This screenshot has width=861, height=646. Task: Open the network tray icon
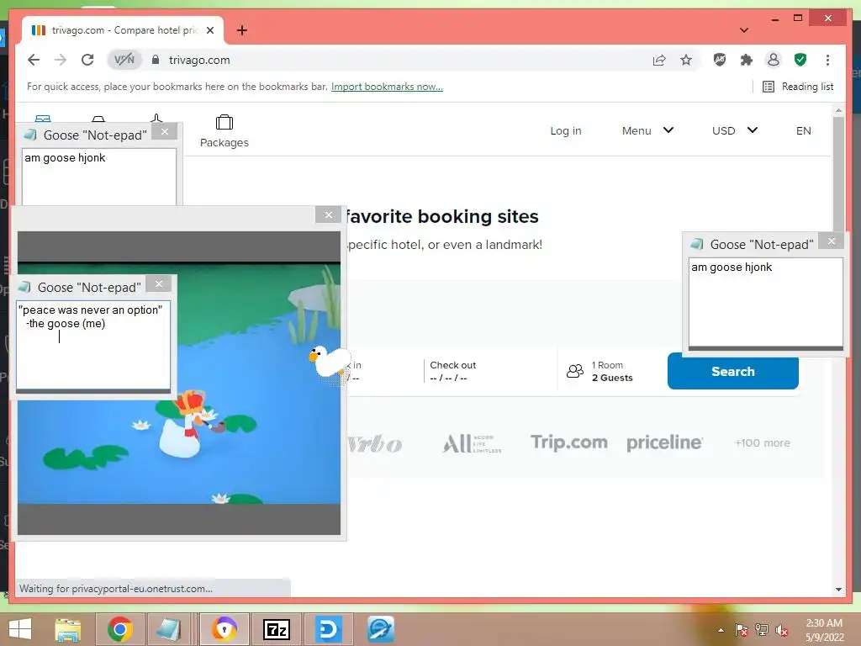click(762, 630)
